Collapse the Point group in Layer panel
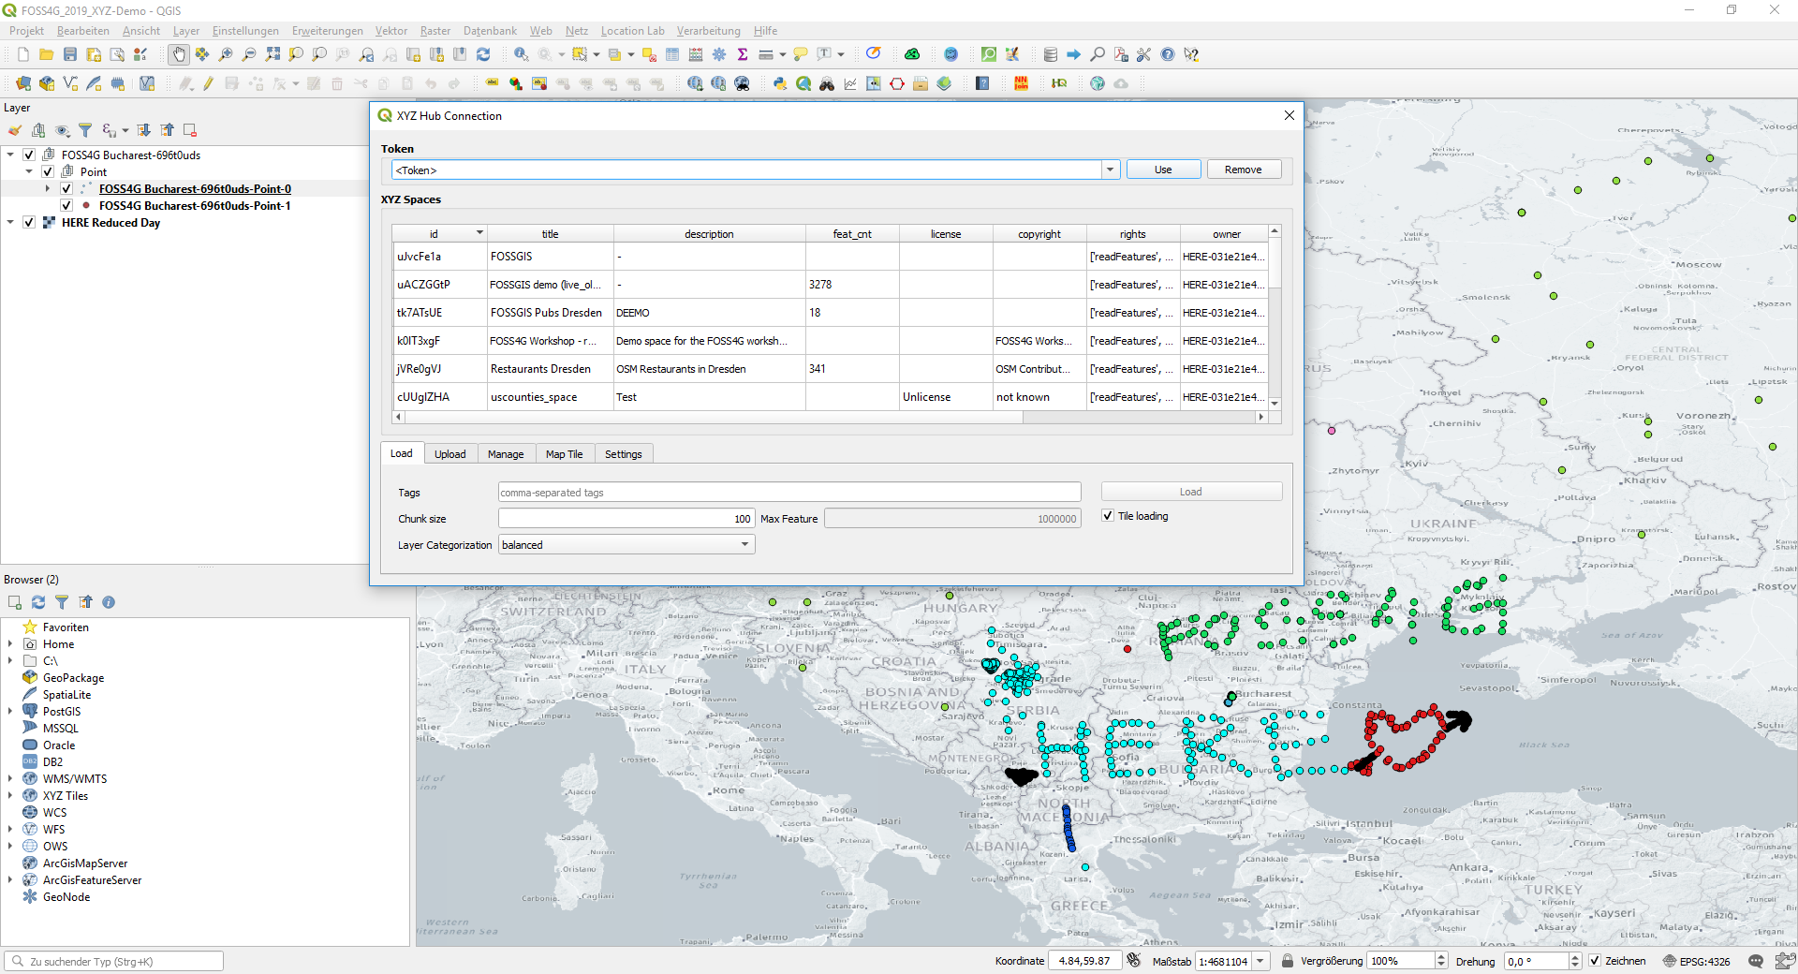 point(29,171)
